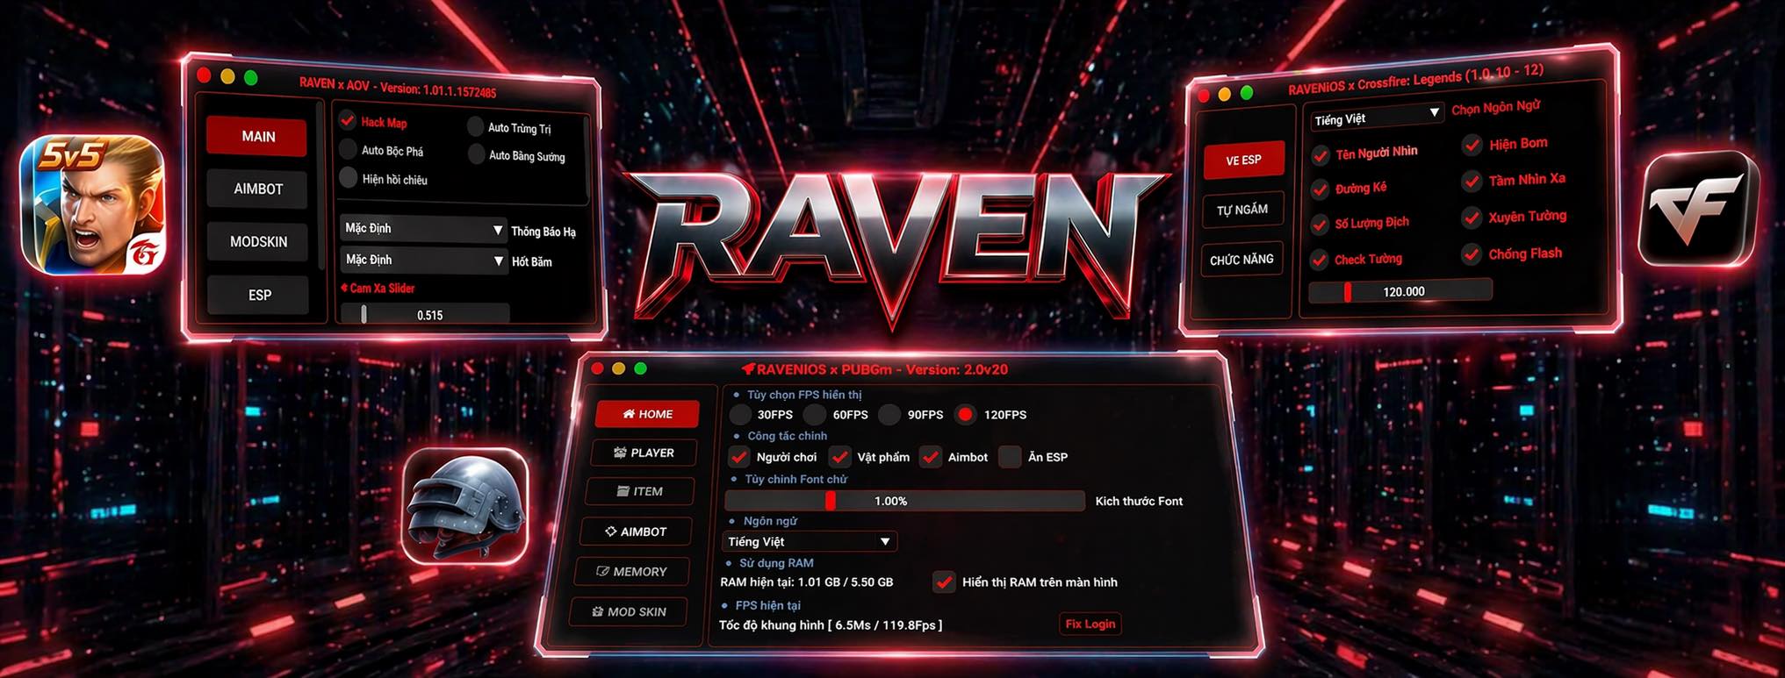Toggle the Số Lượng Địch checkbox
This screenshot has height=678, width=1785.
tap(1320, 225)
